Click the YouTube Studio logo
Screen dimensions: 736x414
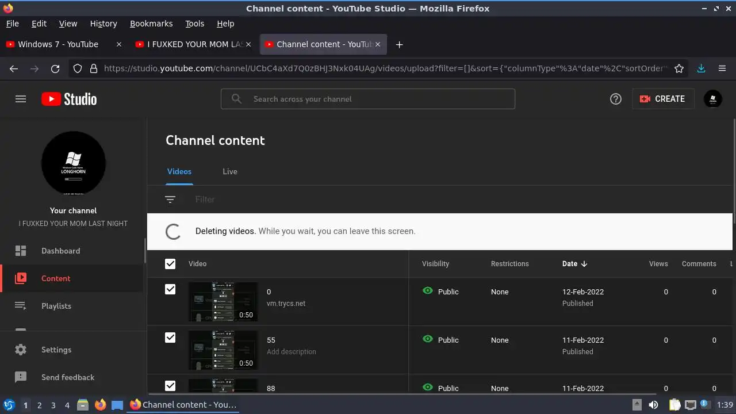(69, 99)
